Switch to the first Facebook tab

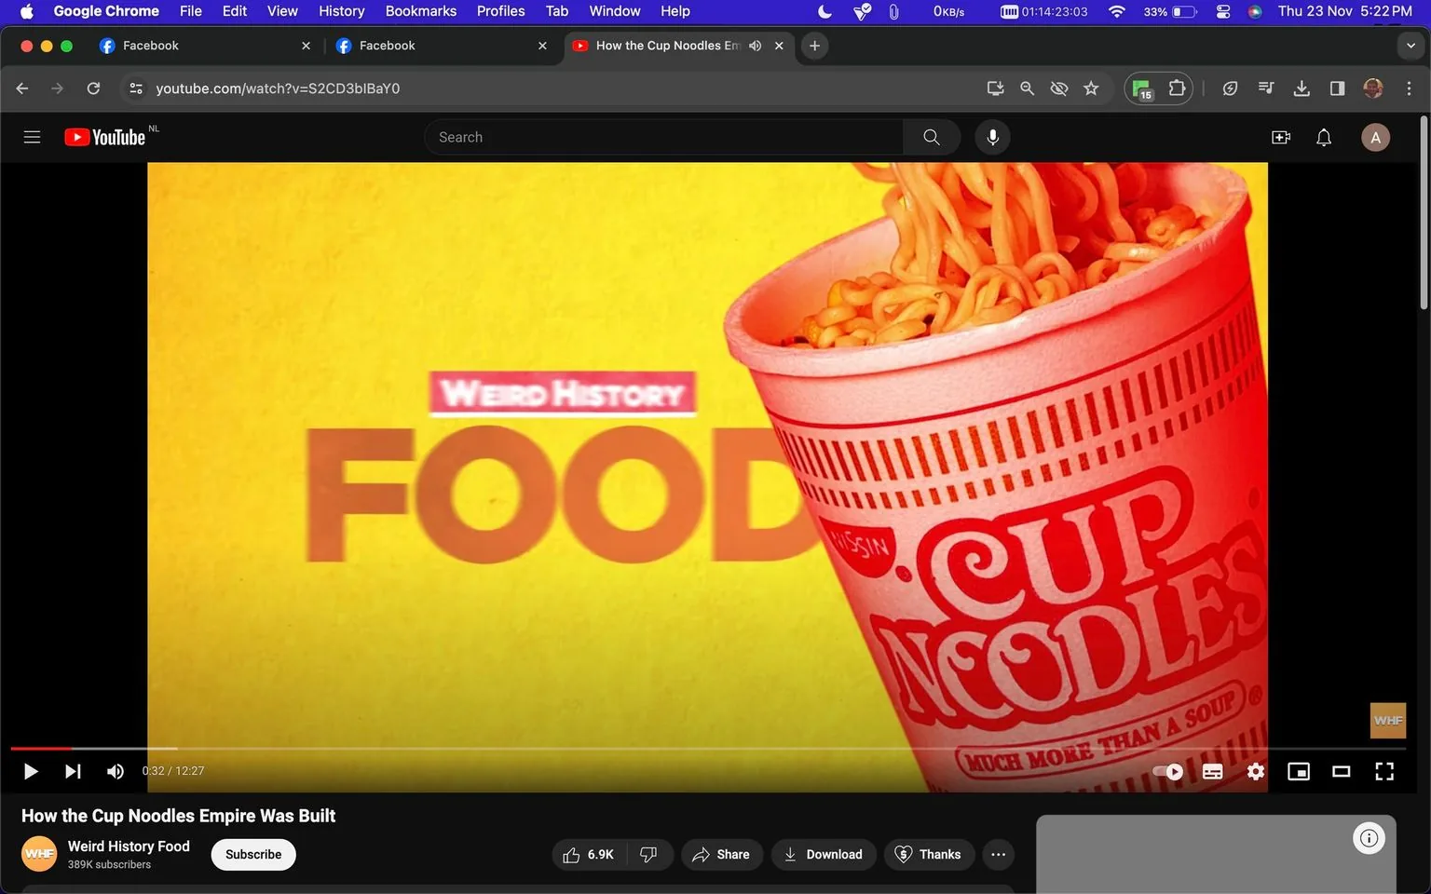pos(186,45)
